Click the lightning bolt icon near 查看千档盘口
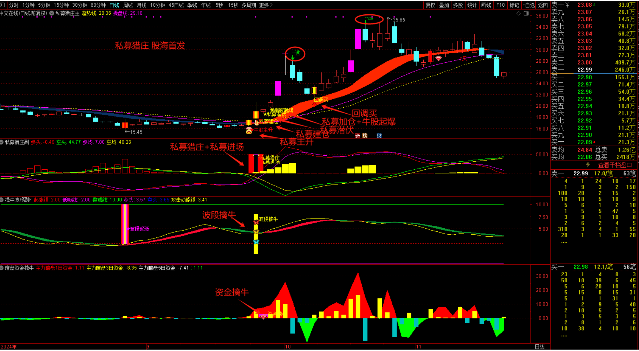Screen dimensions: 639x351 [x=588, y=165]
